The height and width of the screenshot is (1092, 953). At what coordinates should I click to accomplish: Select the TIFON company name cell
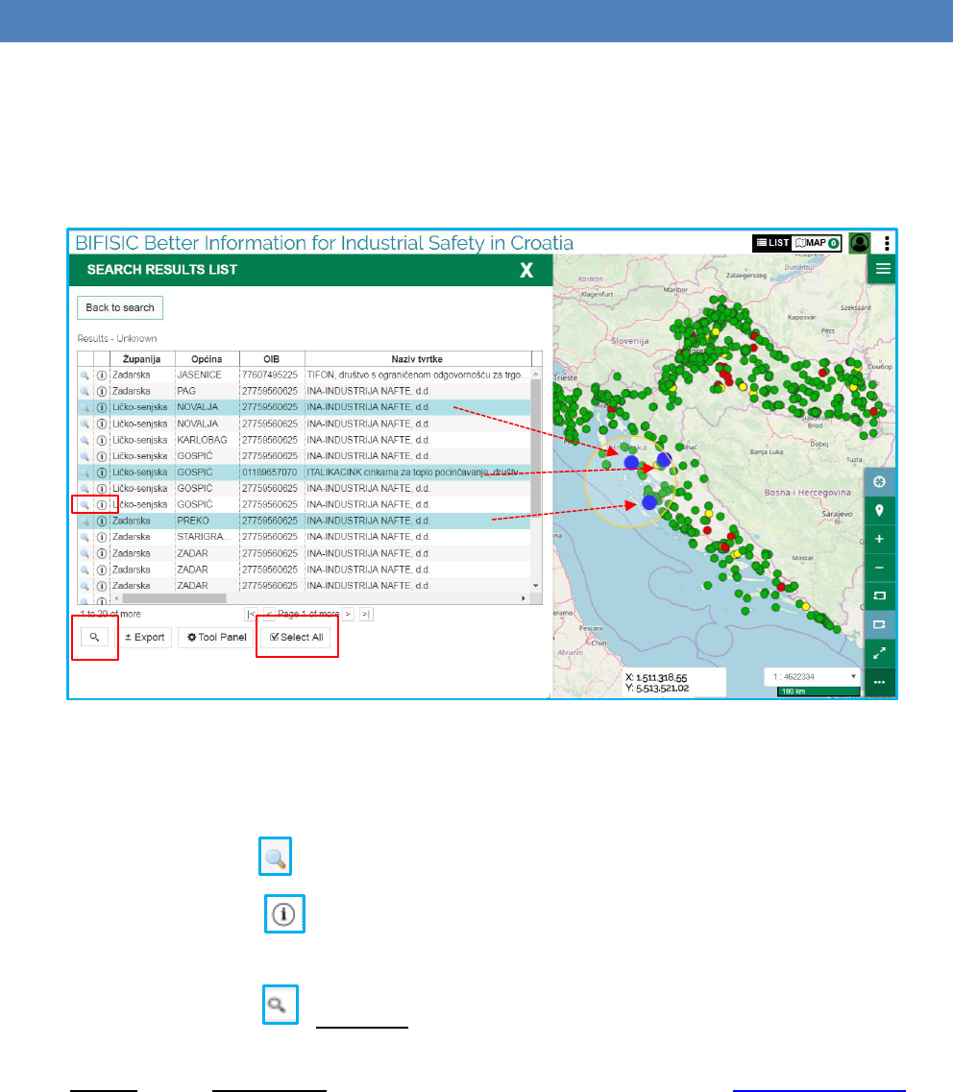coord(417,375)
